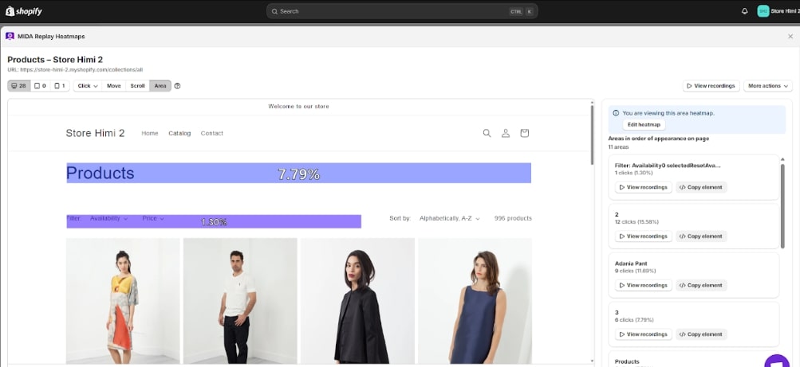Expand the Availability filter dropdown
Viewport: 800px width, 367px height.
(108, 218)
